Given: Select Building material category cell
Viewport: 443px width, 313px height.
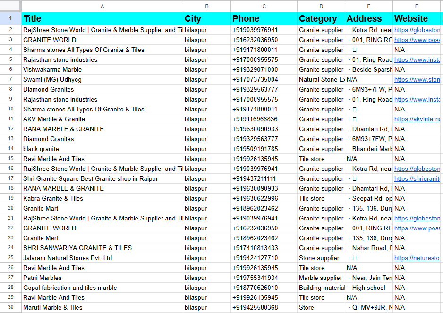Looking at the screenshot, I should click(x=321, y=288).
